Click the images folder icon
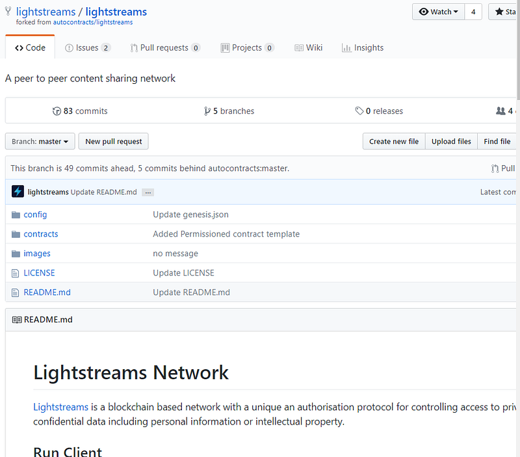Image resolution: width=520 pixels, height=457 pixels. [x=16, y=254]
